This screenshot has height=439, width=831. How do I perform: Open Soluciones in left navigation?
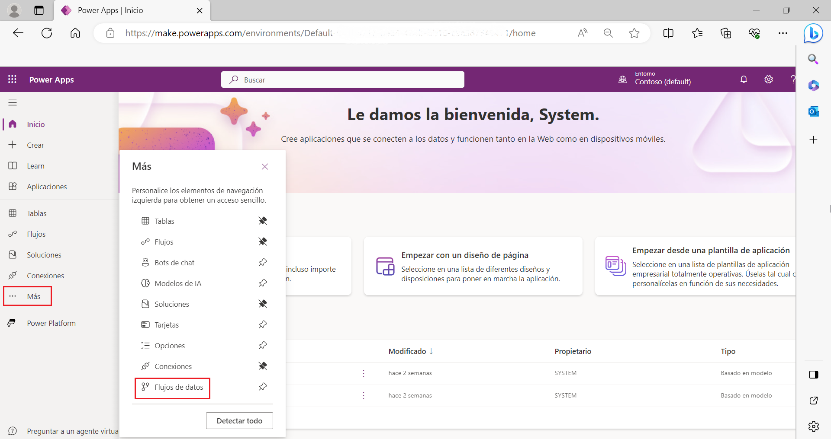coord(44,254)
